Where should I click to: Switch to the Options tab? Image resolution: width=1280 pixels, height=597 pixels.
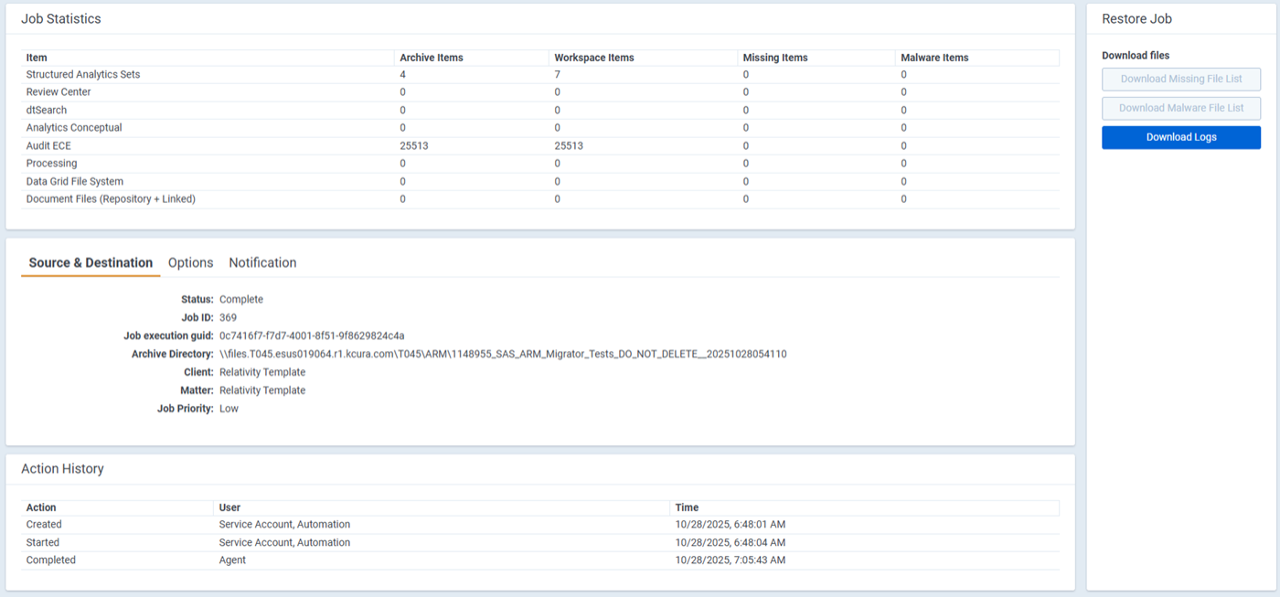[x=190, y=262]
